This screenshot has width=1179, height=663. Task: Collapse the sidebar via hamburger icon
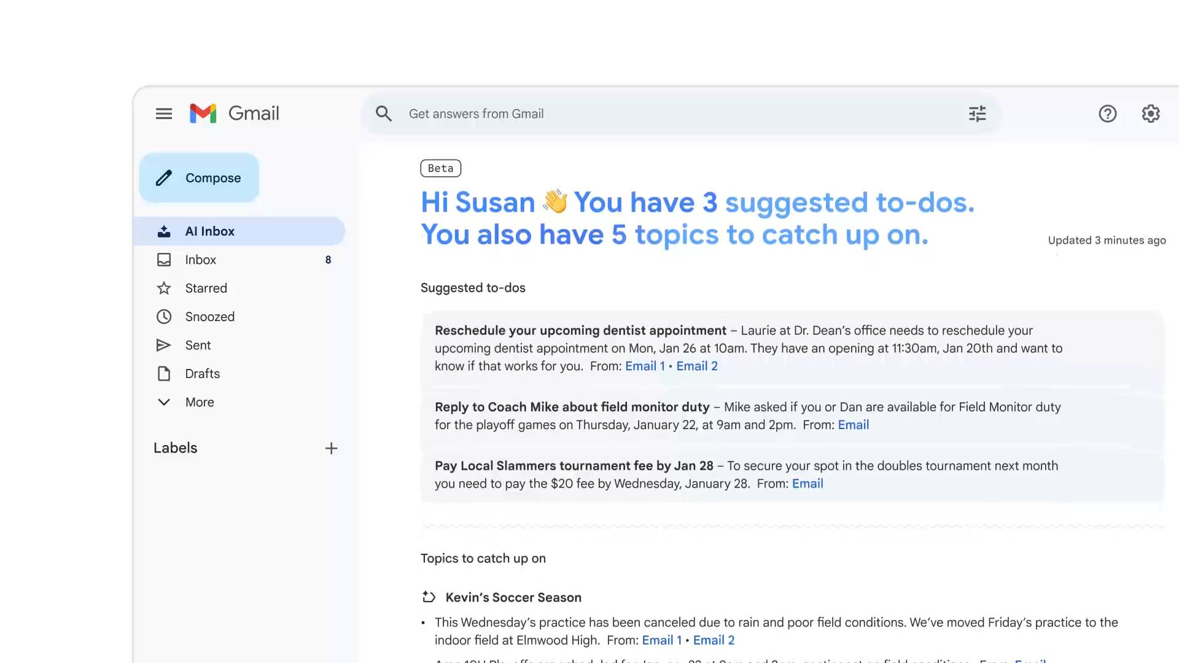[163, 114]
